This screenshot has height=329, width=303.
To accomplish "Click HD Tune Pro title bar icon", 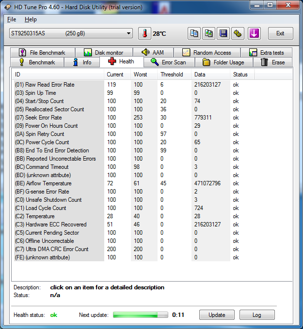I will 8,7.
